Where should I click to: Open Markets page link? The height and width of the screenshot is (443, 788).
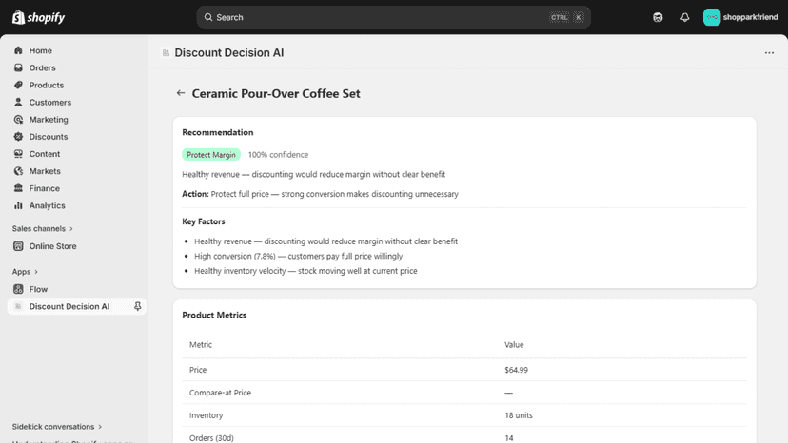[45, 171]
